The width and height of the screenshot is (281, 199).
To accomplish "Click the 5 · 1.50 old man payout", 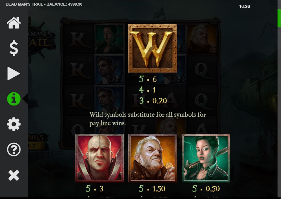I will 152,189.
